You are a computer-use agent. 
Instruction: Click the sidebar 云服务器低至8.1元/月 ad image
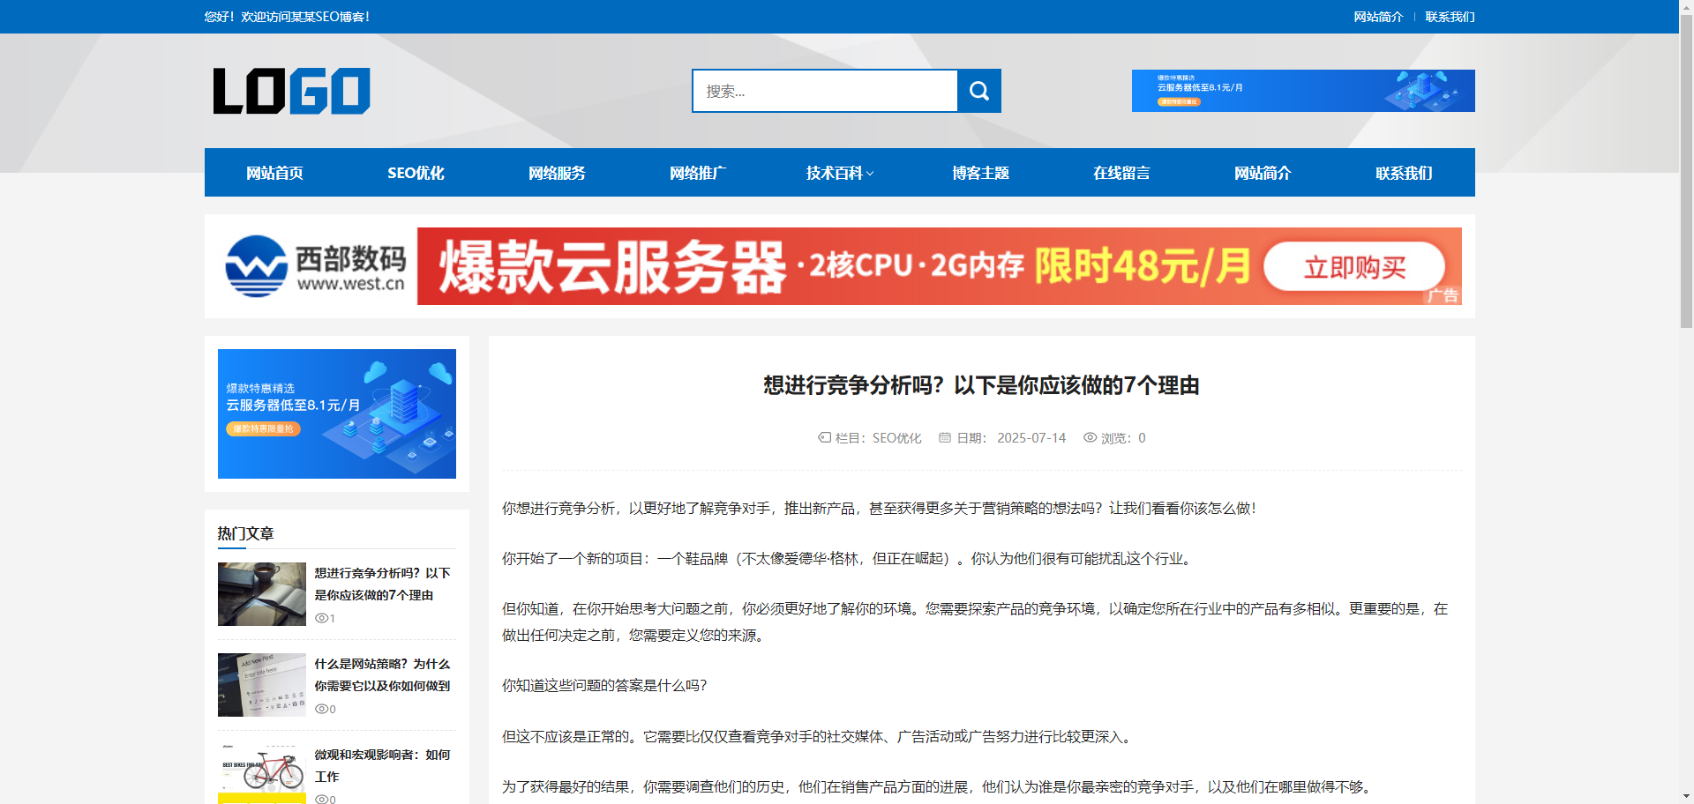pos(337,413)
